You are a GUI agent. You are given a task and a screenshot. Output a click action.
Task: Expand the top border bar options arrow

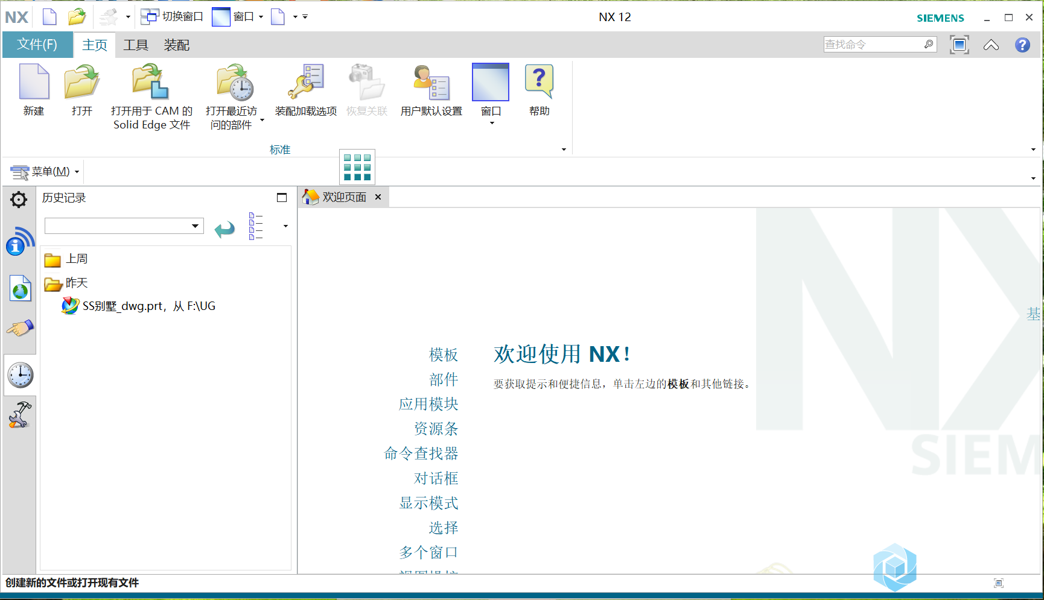(x=1033, y=178)
